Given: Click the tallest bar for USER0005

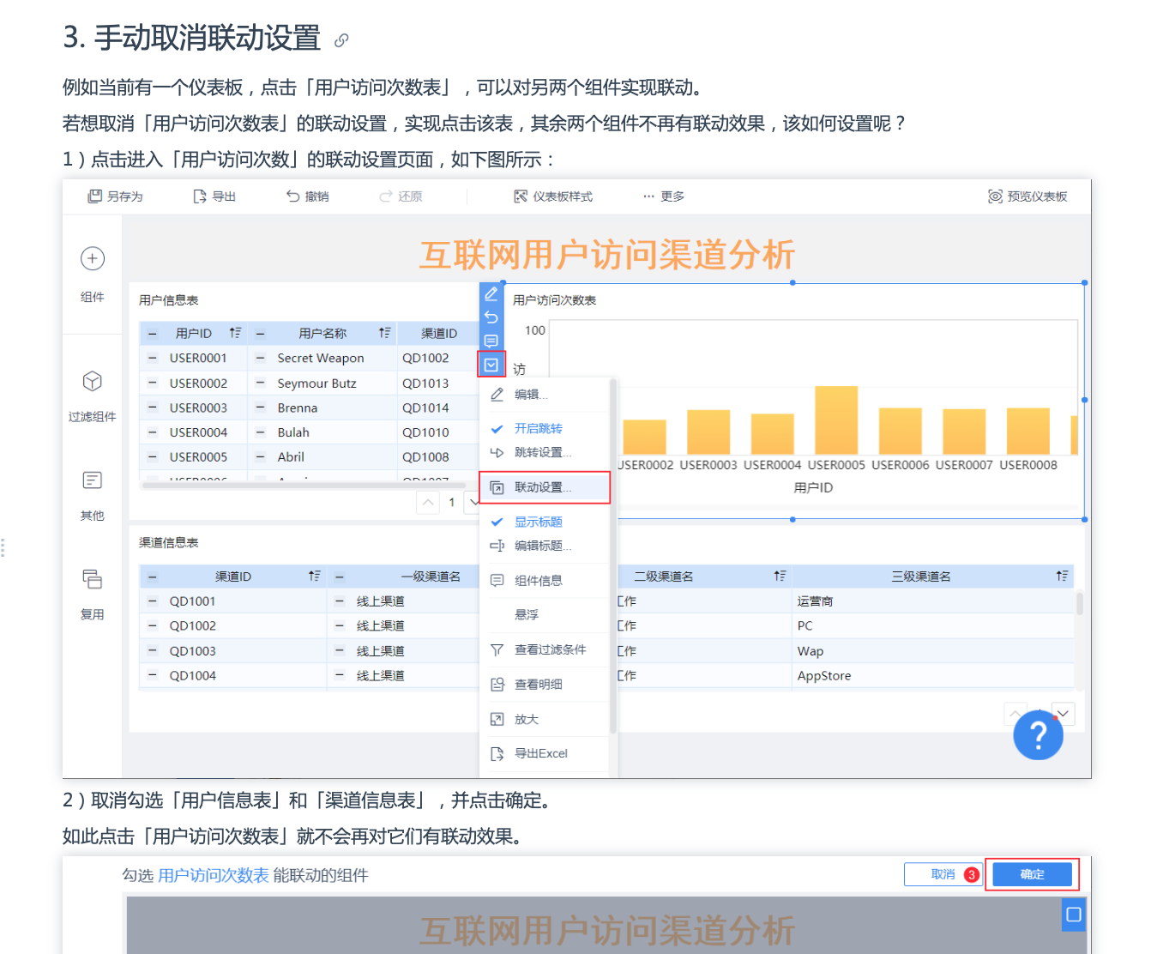Looking at the screenshot, I should tap(836, 420).
